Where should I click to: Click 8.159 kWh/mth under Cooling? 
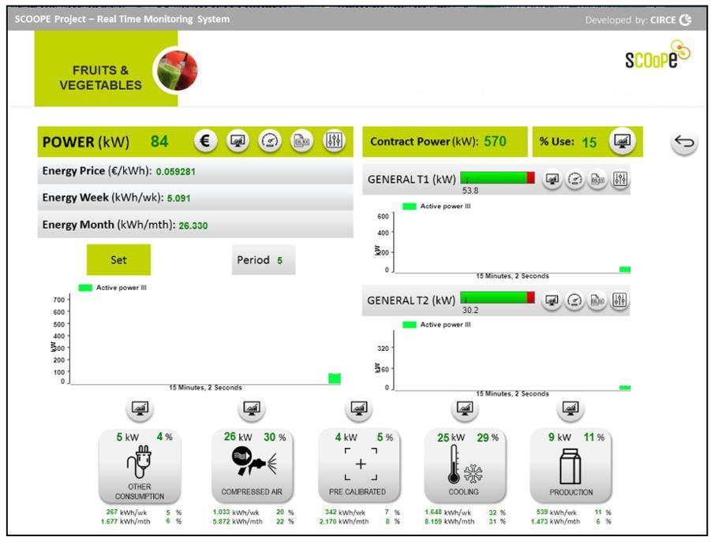click(449, 522)
